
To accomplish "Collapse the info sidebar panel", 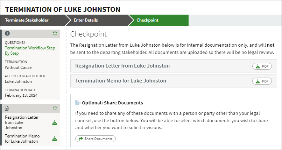I will (x=55, y=34).
